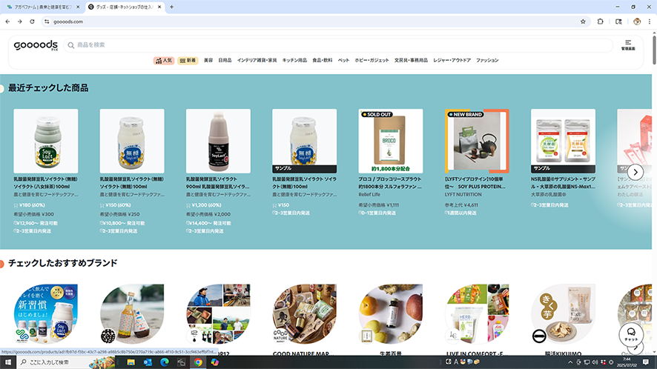The width and height of the screenshot is (657, 369).
Task: Open the Chrome three-dot menu
Action: (650, 21)
